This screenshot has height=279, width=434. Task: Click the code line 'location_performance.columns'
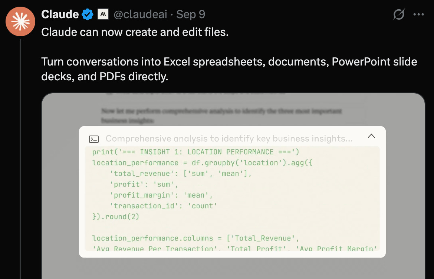tap(196, 238)
